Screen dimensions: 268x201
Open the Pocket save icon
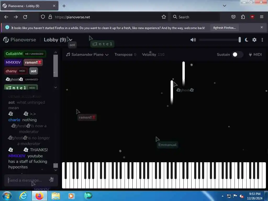coord(233,17)
